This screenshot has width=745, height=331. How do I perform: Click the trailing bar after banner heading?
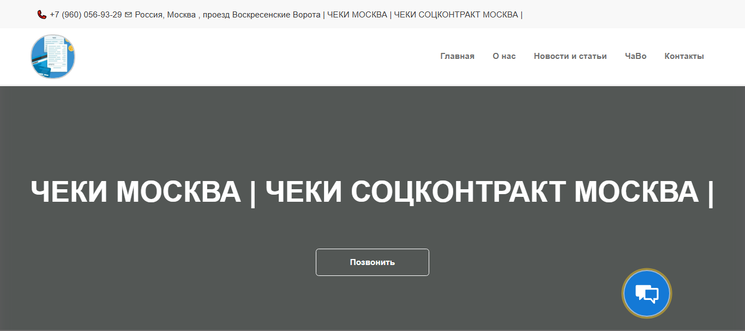[710, 192]
